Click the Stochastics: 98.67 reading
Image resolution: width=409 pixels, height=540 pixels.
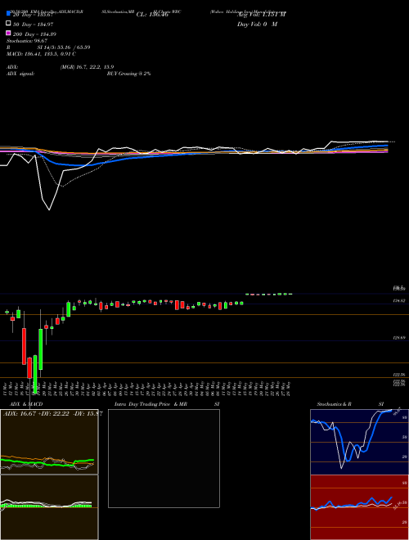click(x=27, y=41)
